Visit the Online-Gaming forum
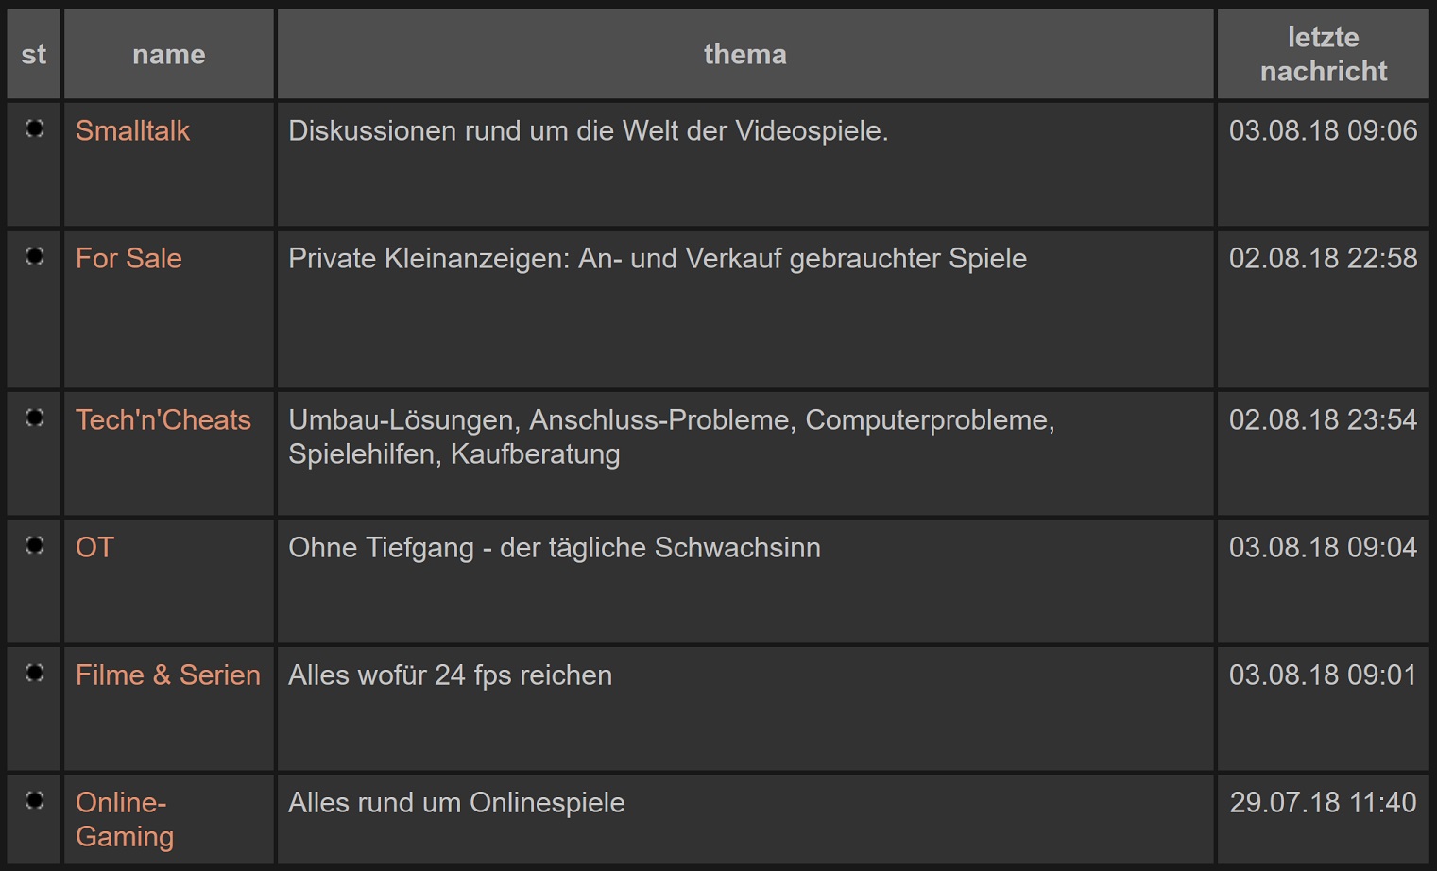Image resolution: width=1437 pixels, height=871 pixels. point(125,819)
